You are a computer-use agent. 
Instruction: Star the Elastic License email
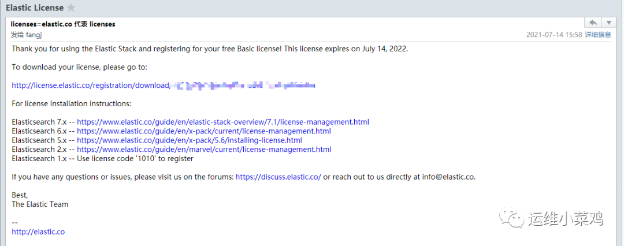[x=71, y=8]
